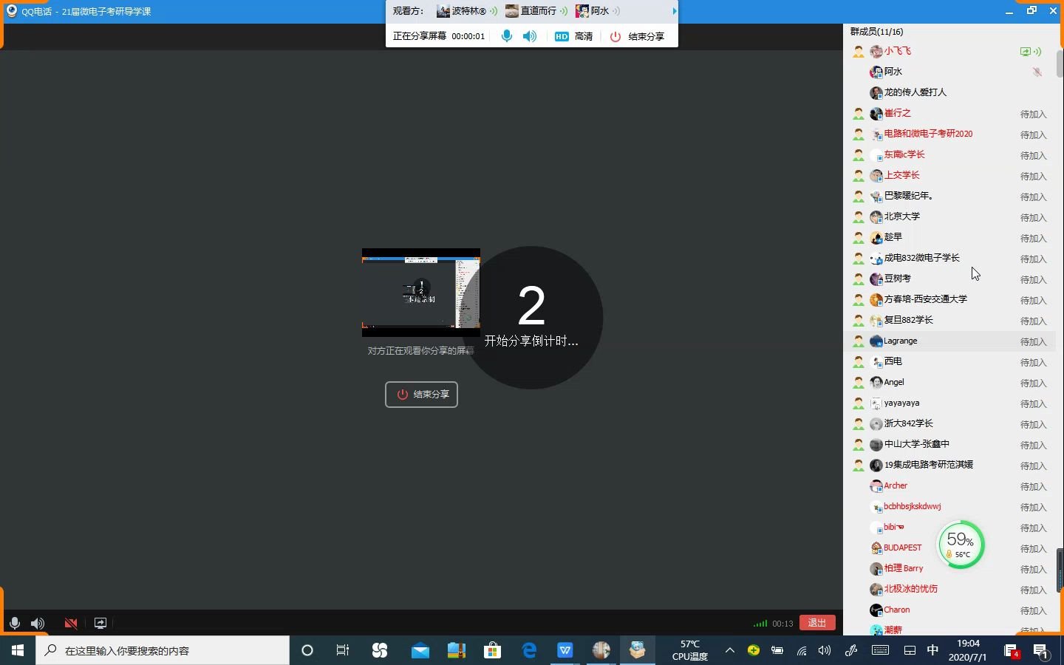Click the red 退出 button
This screenshot has height=665, width=1064.
pyautogui.click(x=817, y=623)
